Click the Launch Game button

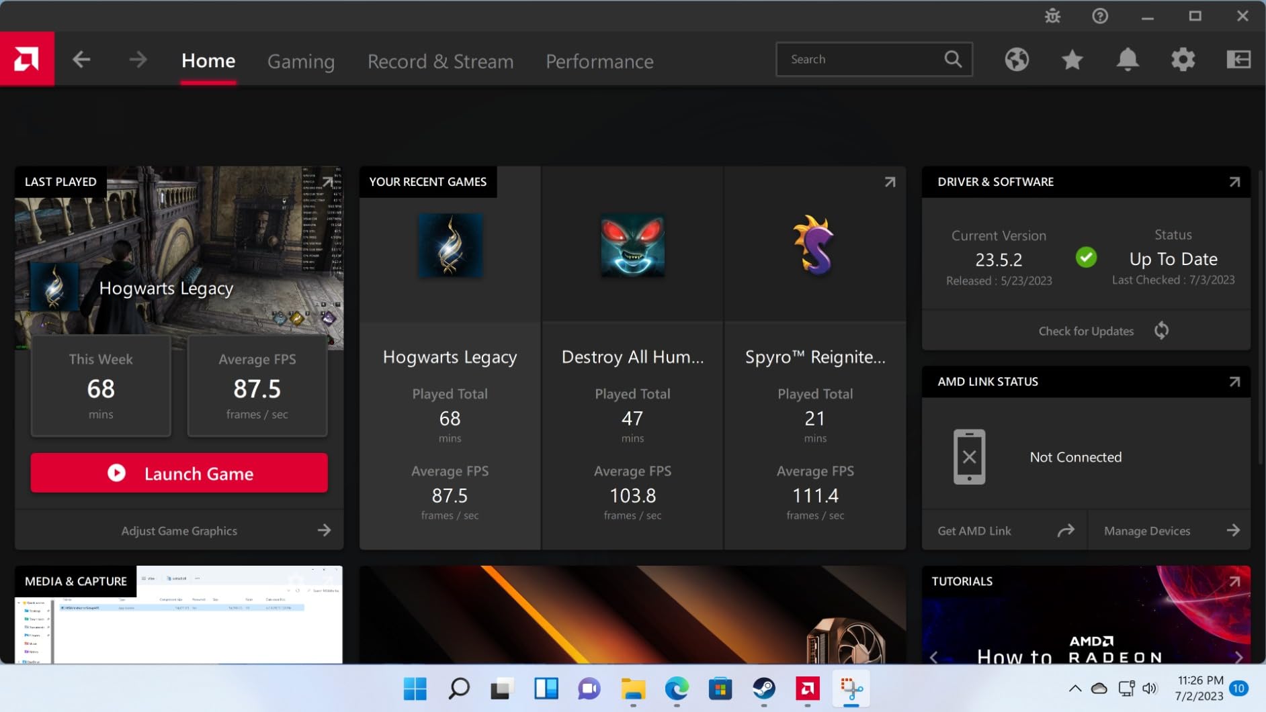(x=179, y=473)
